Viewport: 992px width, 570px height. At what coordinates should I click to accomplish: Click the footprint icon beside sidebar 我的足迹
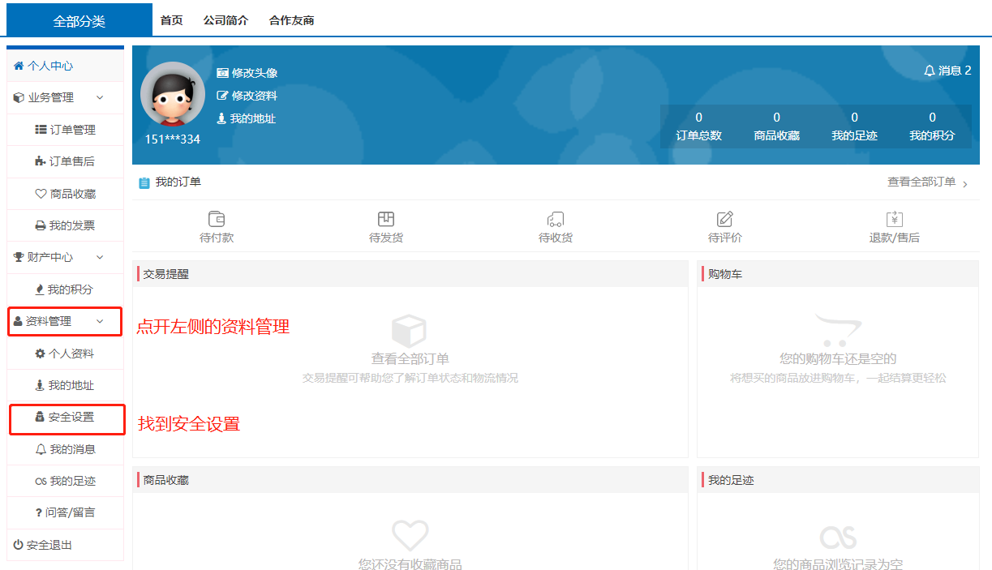coord(41,482)
